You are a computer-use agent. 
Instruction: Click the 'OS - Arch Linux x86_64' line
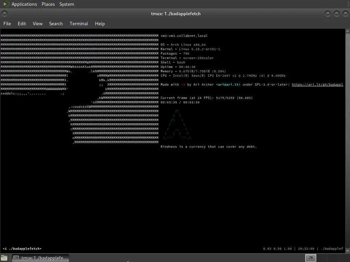pos(183,45)
